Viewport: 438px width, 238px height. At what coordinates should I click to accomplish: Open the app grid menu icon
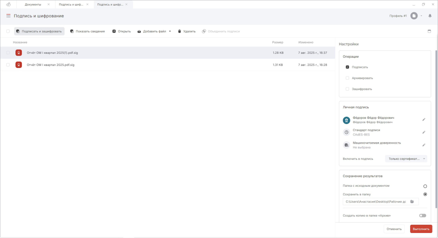tap(8, 16)
